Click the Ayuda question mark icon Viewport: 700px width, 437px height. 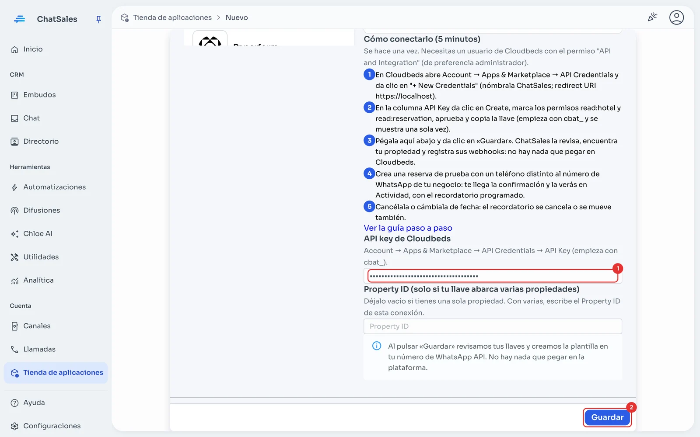(14, 403)
